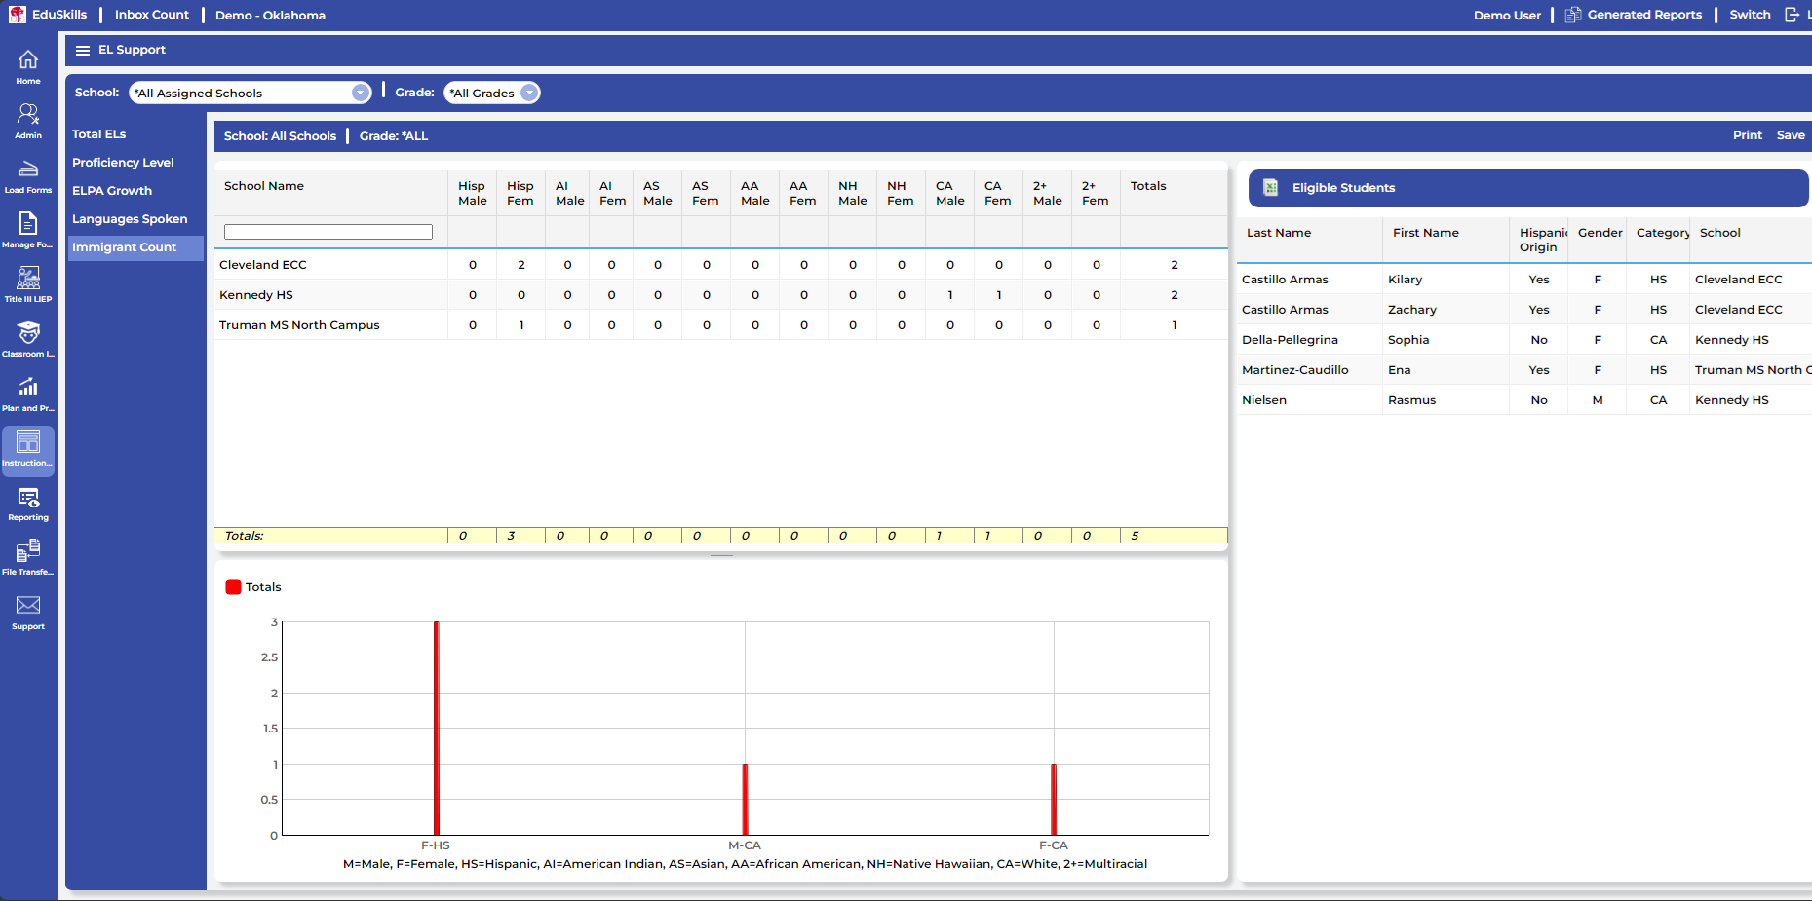Export Eligible Students spreadsheet icon
1812x901 pixels.
pos(1271,188)
